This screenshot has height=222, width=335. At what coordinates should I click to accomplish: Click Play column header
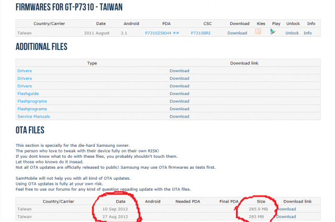pyautogui.click(x=276, y=24)
